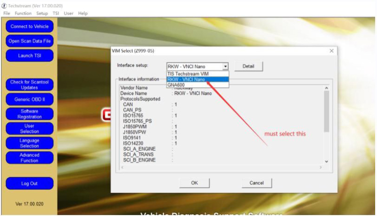Open the Help menu

(x=83, y=14)
